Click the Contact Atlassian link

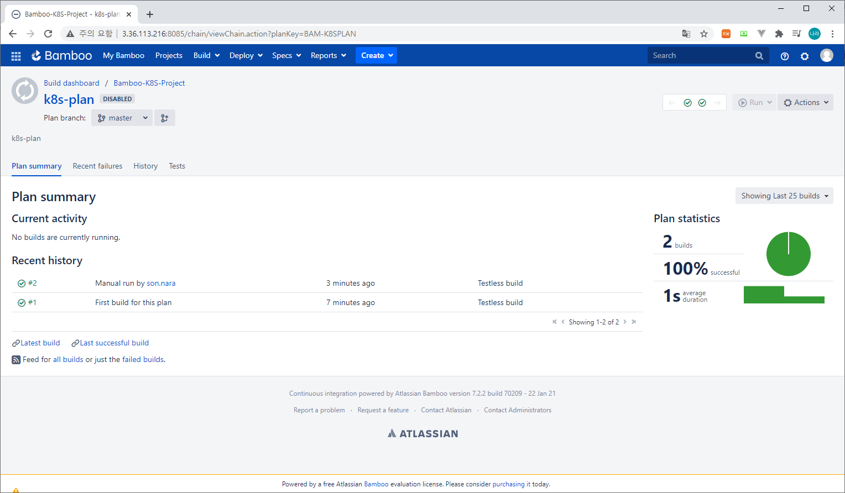point(446,410)
